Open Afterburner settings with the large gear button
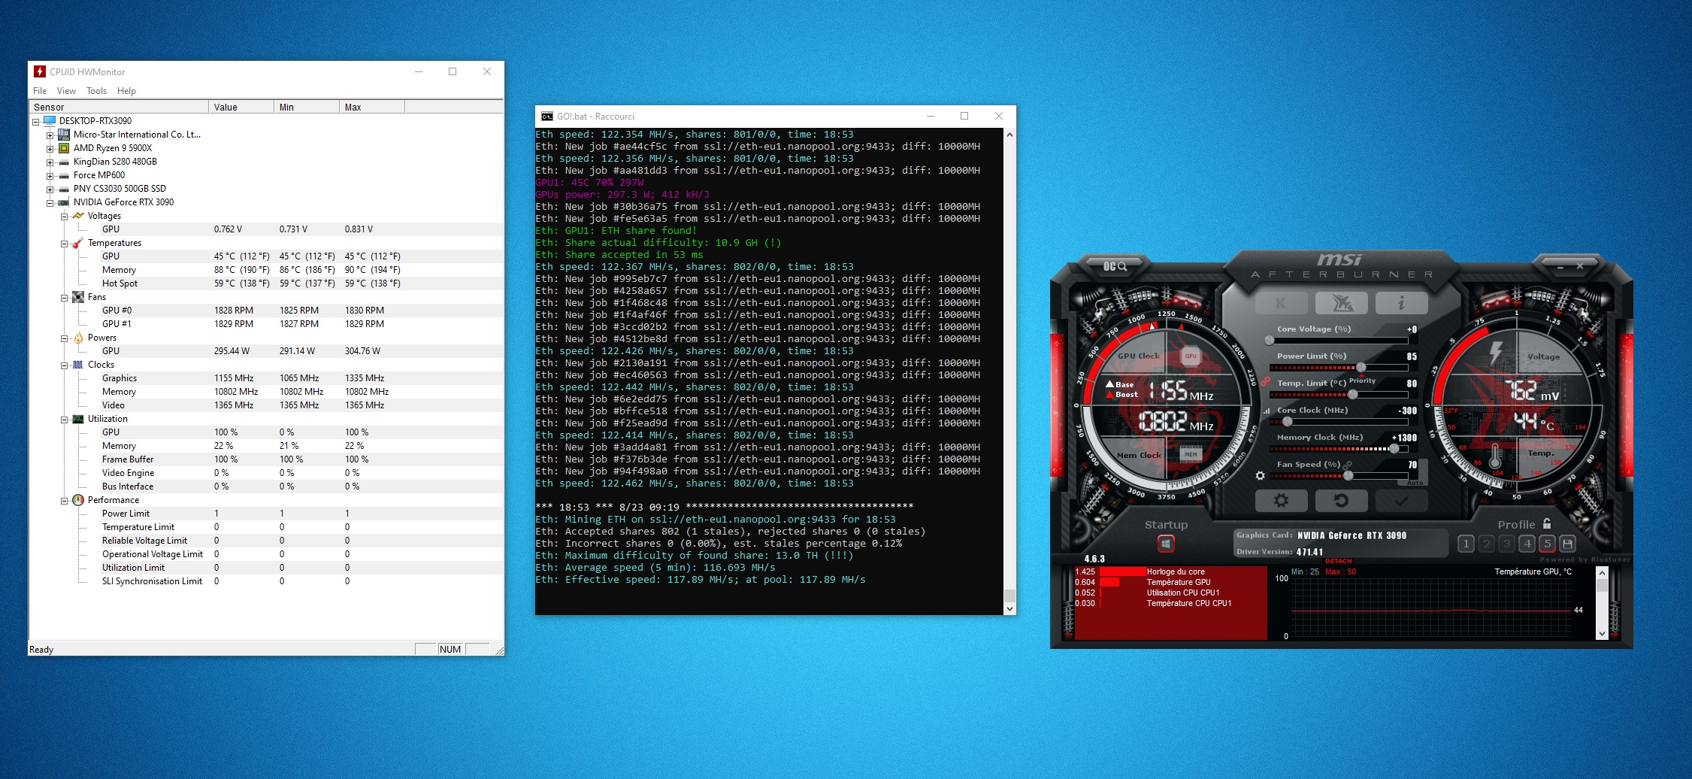The width and height of the screenshot is (1692, 779). [1282, 500]
